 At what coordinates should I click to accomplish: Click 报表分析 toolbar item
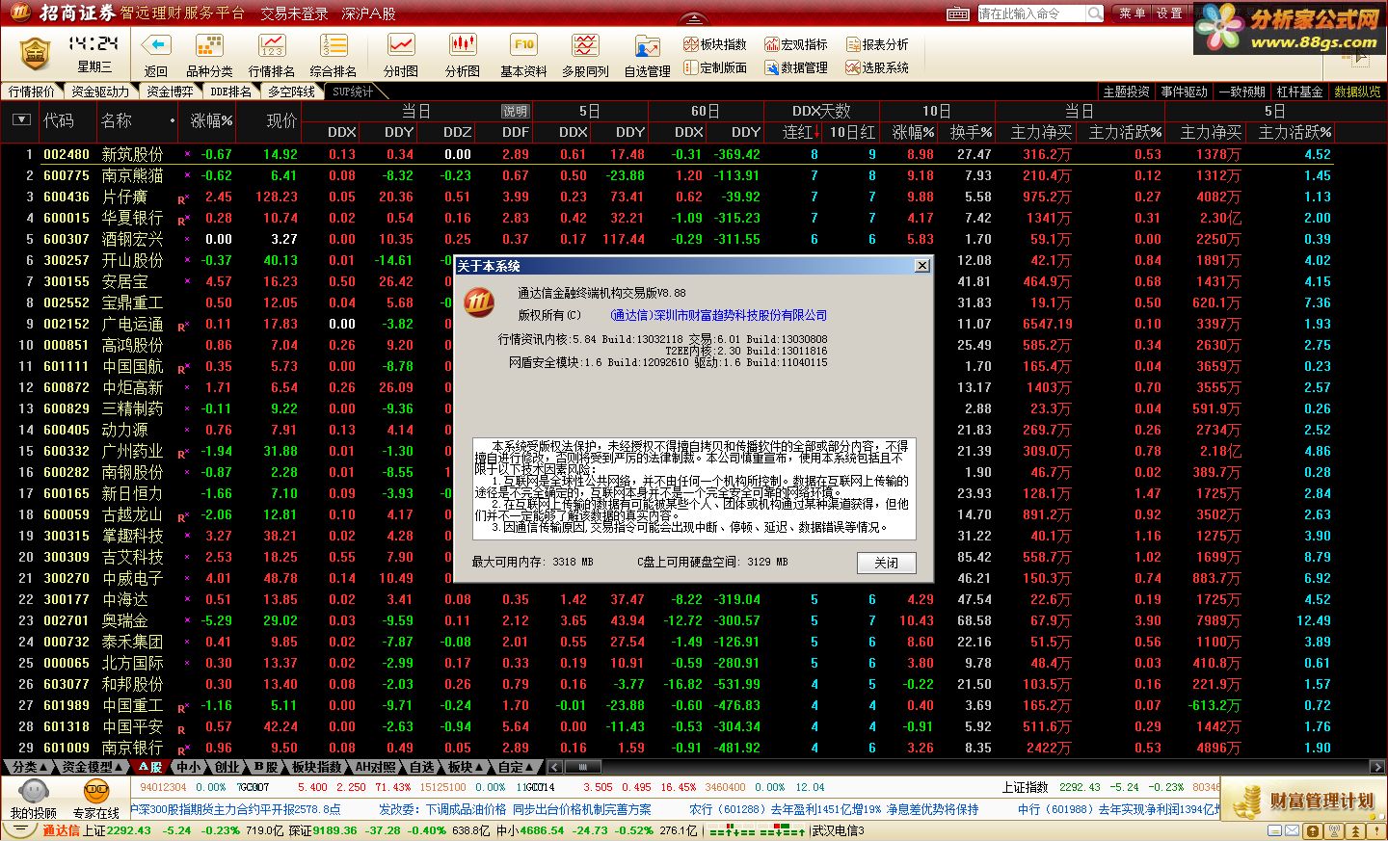click(x=877, y=44)
